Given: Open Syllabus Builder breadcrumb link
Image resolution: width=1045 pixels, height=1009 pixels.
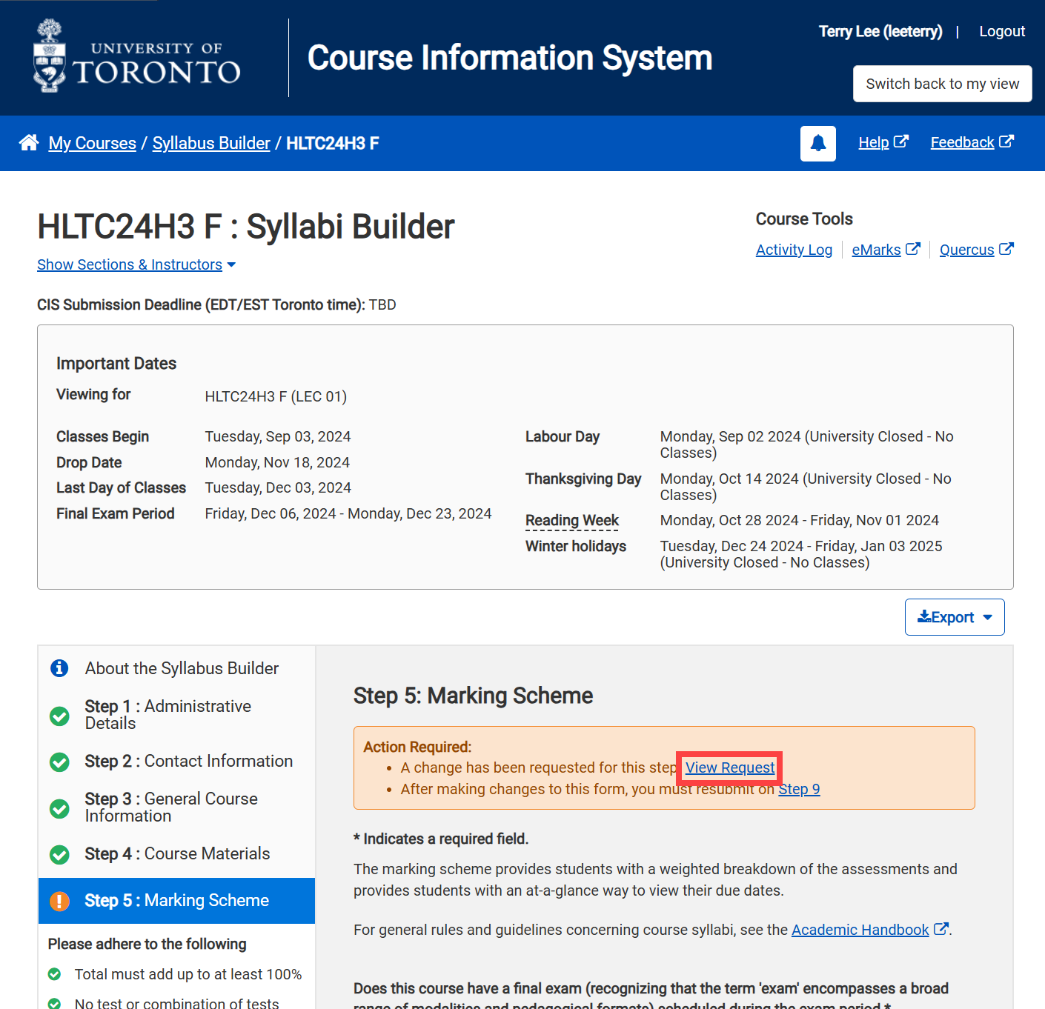Looking at the screenshot, I should point(211,143).
